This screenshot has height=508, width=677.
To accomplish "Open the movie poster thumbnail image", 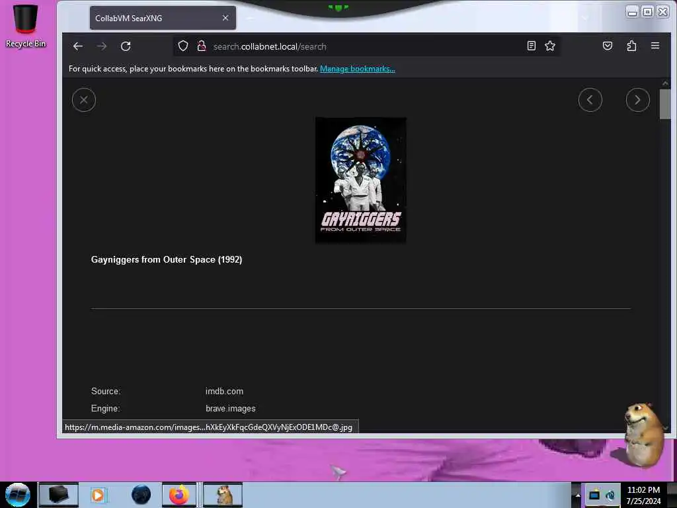I will click(360, 180).
